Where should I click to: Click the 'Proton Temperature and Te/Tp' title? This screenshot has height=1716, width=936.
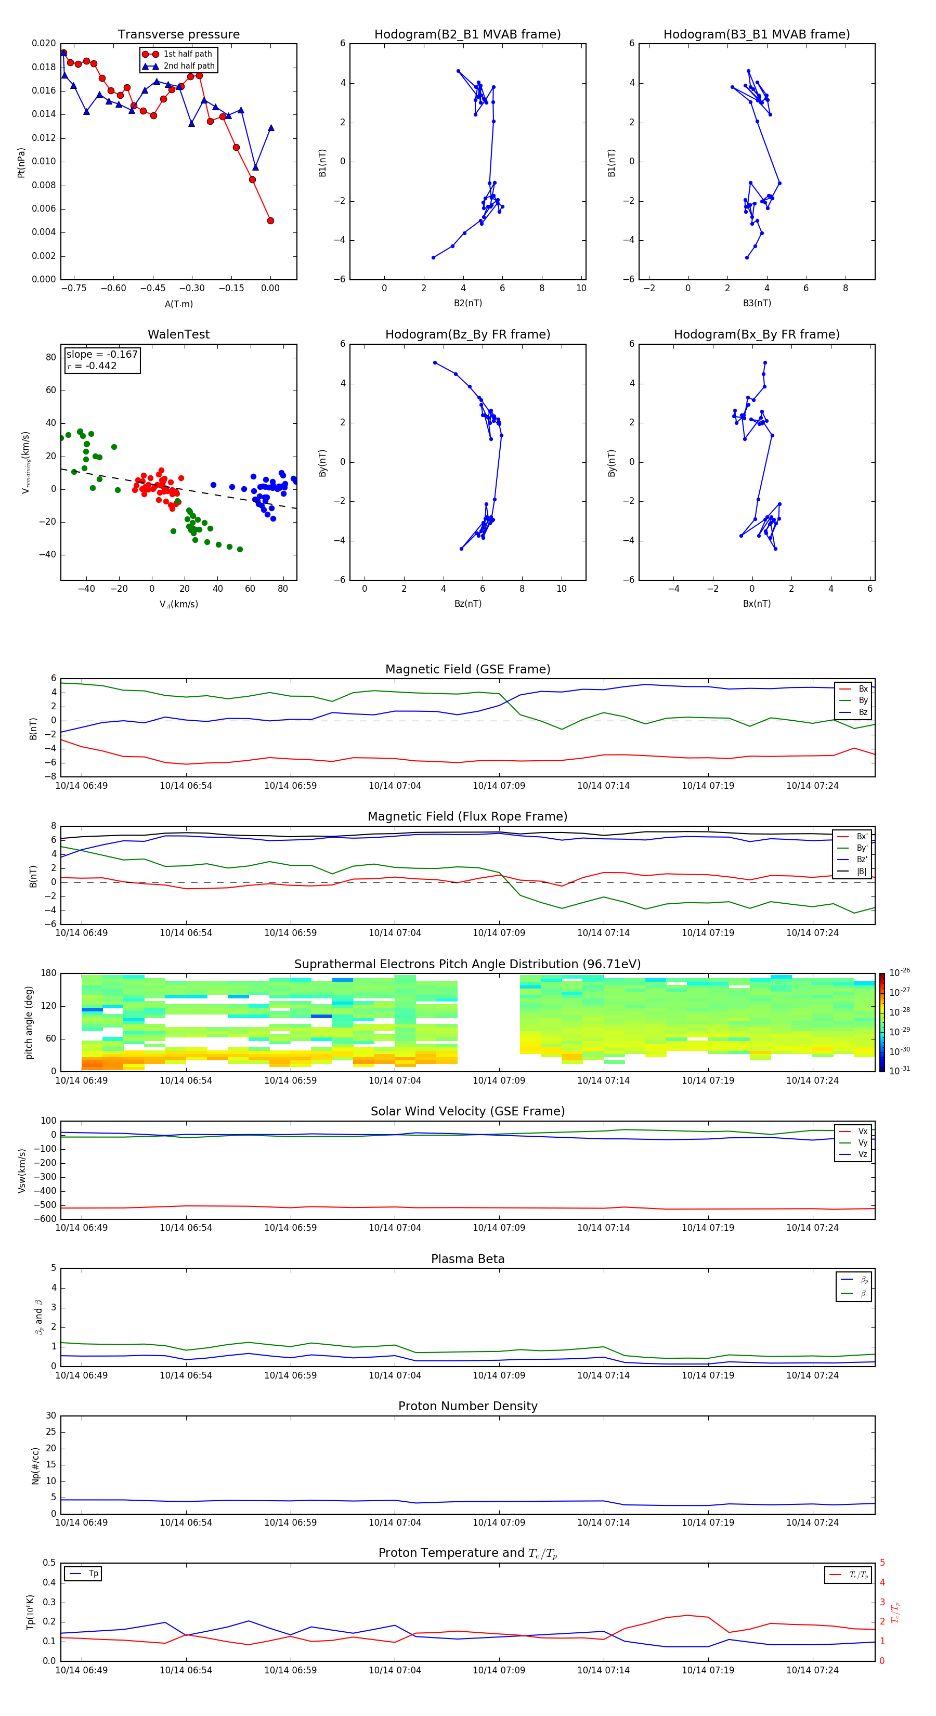(x=467, y=1553)
